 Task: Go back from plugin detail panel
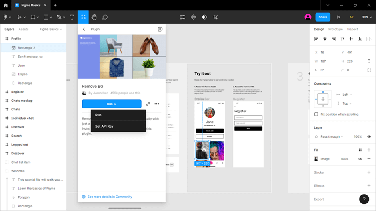coord(84,29)
